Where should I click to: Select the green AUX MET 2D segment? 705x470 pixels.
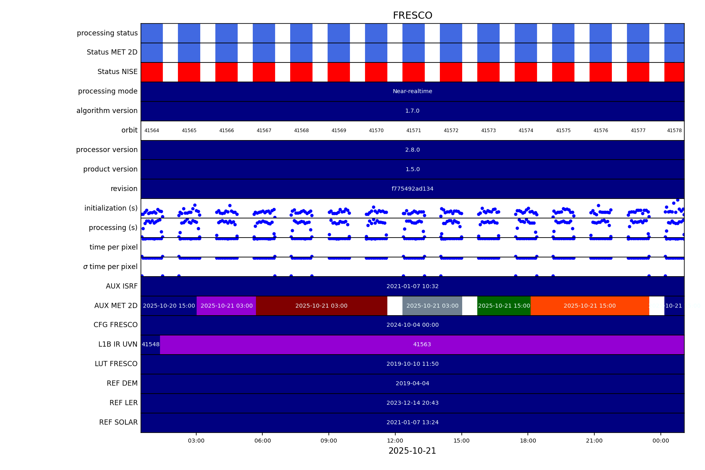pos(504,306)
